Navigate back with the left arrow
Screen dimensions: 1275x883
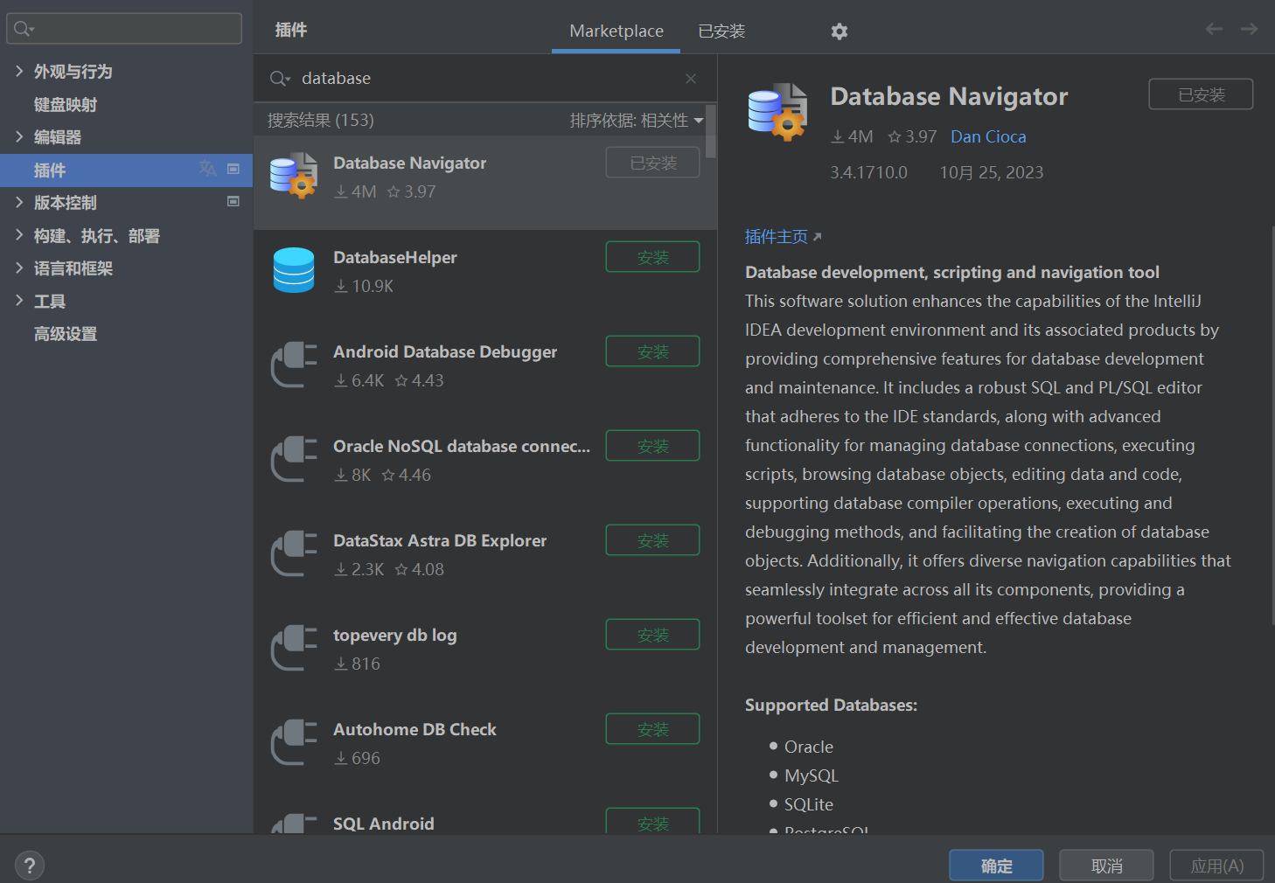pyautogui.click(x=1214, y=29)
